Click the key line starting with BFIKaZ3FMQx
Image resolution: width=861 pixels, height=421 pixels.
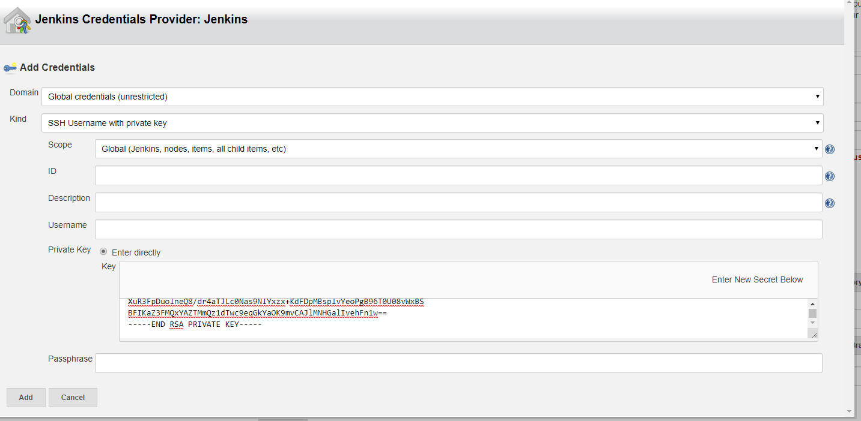tap(257, 313)
